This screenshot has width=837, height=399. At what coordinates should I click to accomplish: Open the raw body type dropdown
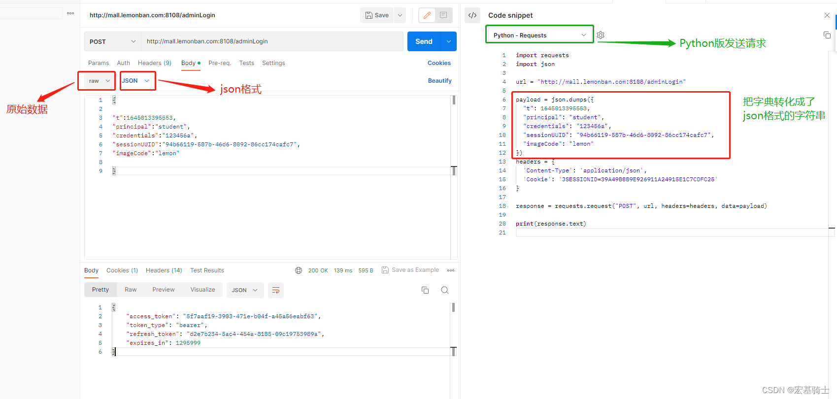99,81
